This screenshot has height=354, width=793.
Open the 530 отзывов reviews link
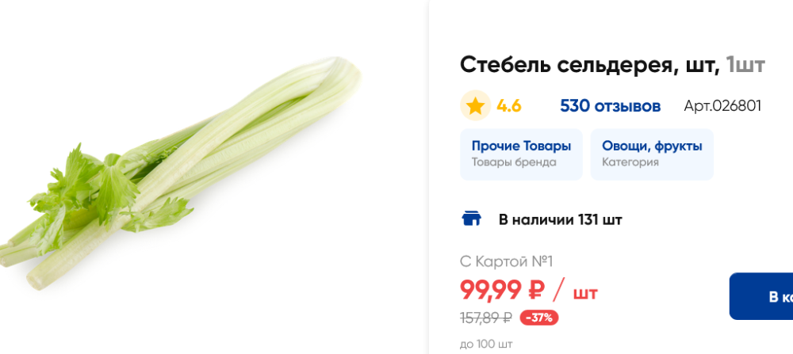click(610, 106)
